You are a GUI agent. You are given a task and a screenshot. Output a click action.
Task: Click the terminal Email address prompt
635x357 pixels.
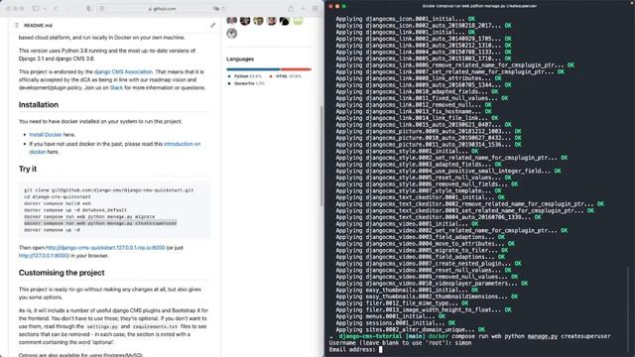pos(352,349)
